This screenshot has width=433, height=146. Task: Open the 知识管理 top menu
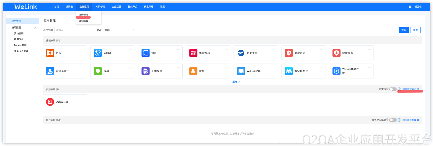click(x=100, y=7)
